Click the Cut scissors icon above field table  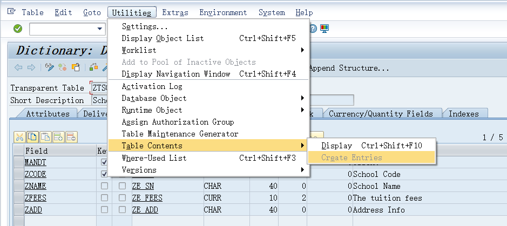coord(19,137)
